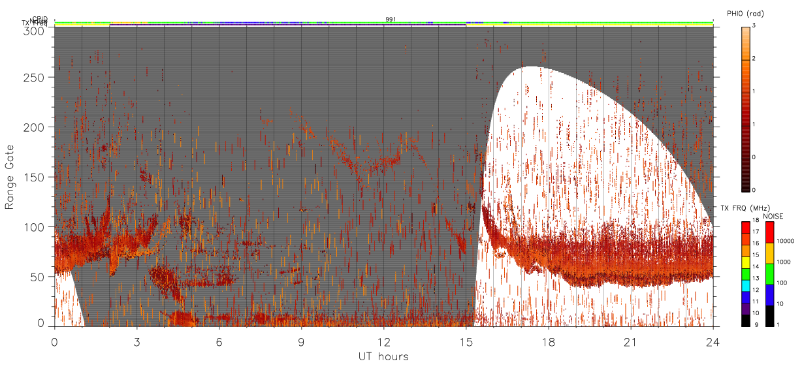The height and width of the screenshot is (370, 802).
Task: Click the orange-red 16–17 MHz TX FRQ swatch
Action: pyautogui.click(x=746, y=239)
